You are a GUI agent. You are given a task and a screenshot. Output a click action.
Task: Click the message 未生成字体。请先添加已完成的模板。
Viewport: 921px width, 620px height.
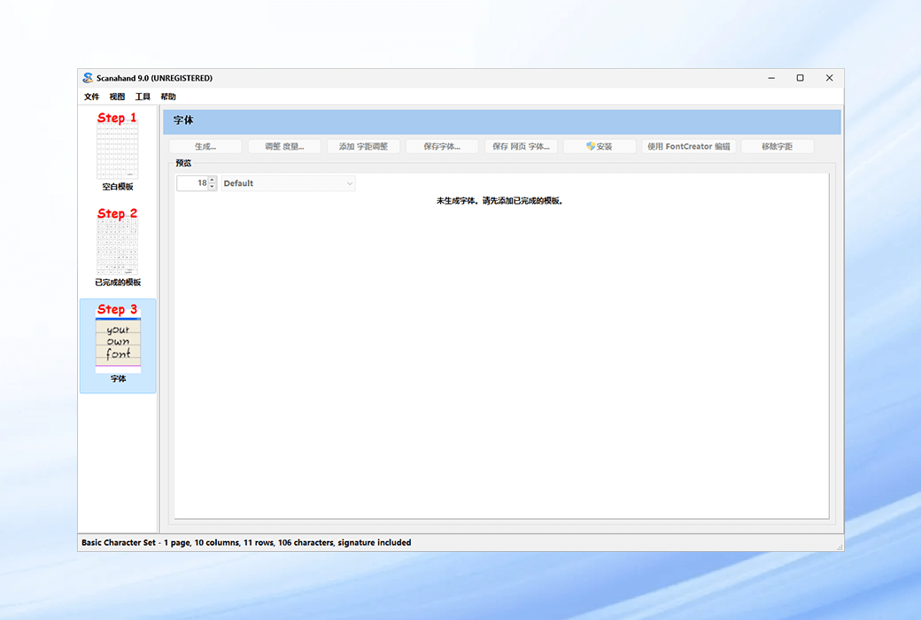point(499,201)
